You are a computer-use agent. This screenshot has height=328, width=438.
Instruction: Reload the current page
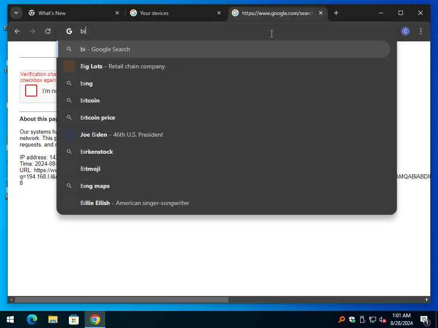pyautogui.click(x=48, y=31)
